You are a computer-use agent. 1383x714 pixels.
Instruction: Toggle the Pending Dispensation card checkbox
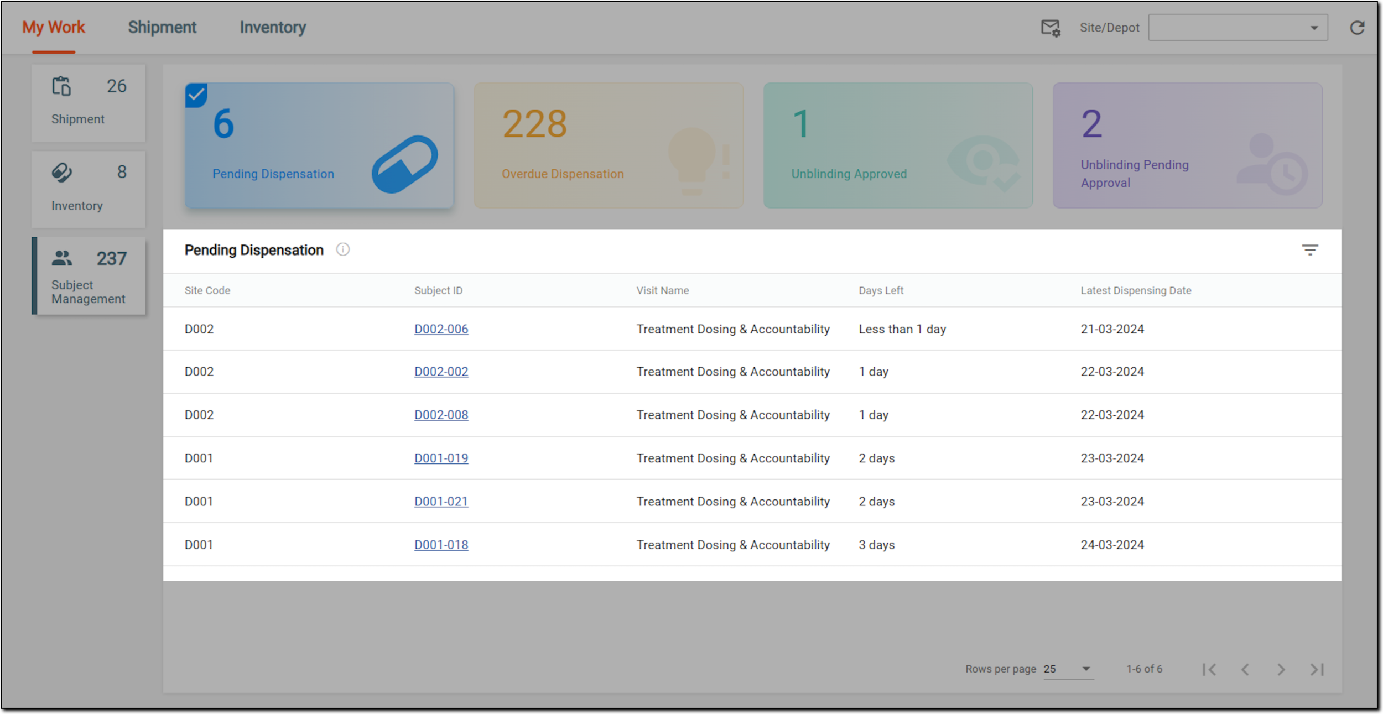pos(196,95)
